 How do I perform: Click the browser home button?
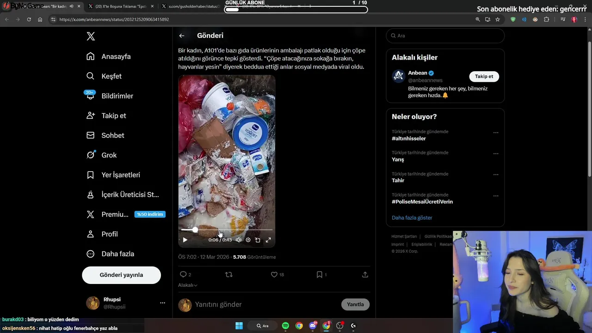pos(40,19)
